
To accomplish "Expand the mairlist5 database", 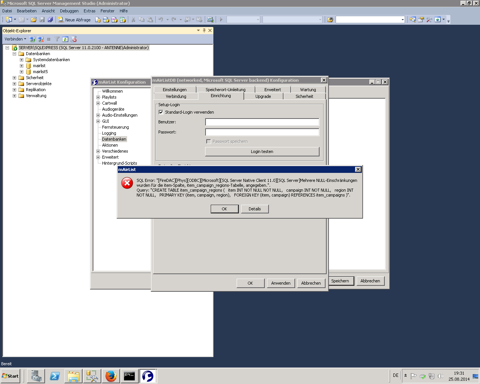I will click(x=21, y=72).
